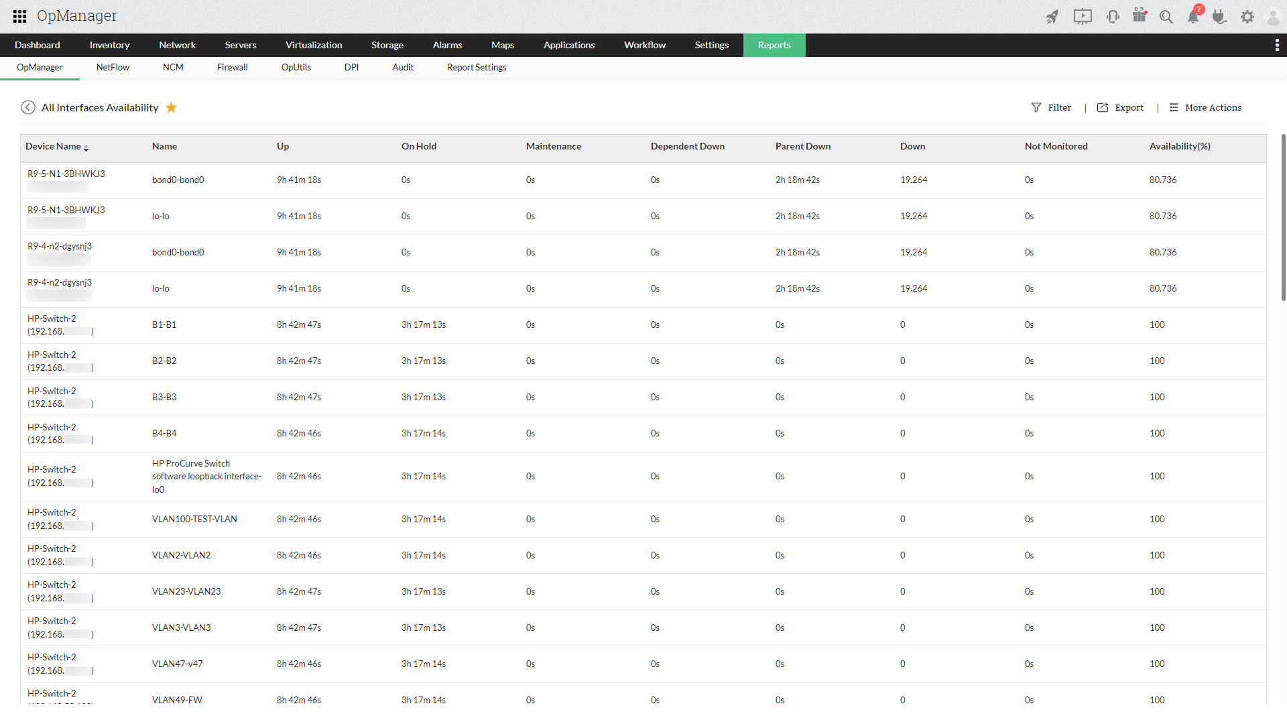
Task: Toggle the favorite star beside All Interfaces Availability
Action: 171,107
